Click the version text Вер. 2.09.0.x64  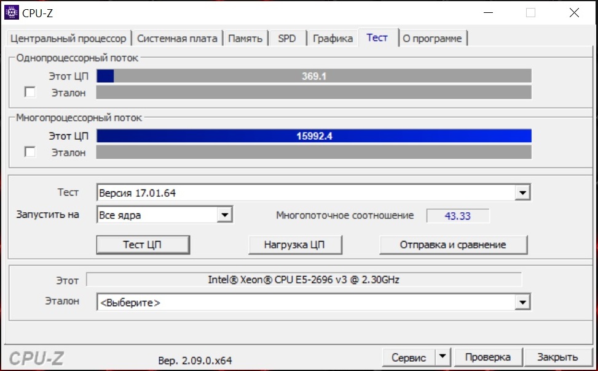(195, 361)
